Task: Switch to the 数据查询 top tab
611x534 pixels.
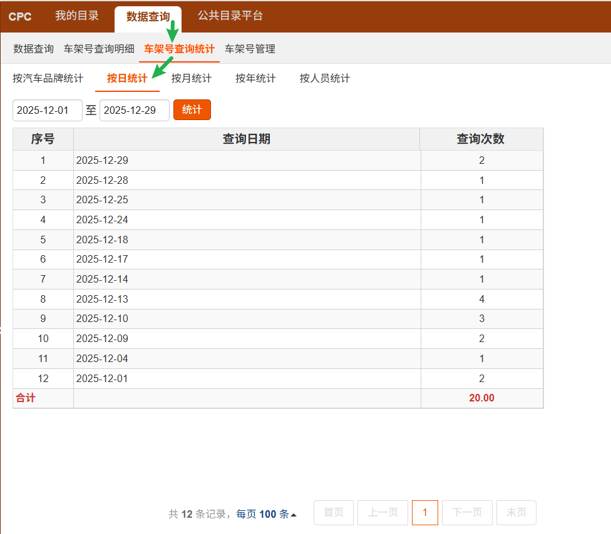Action: (x=148, y=17)
